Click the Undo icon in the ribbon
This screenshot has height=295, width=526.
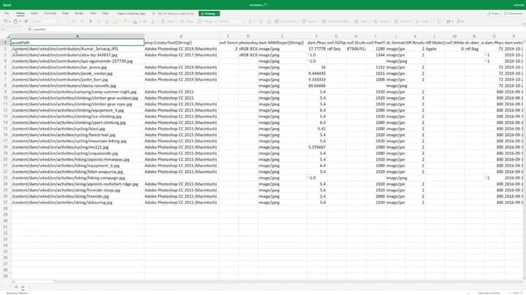point(5,22)
